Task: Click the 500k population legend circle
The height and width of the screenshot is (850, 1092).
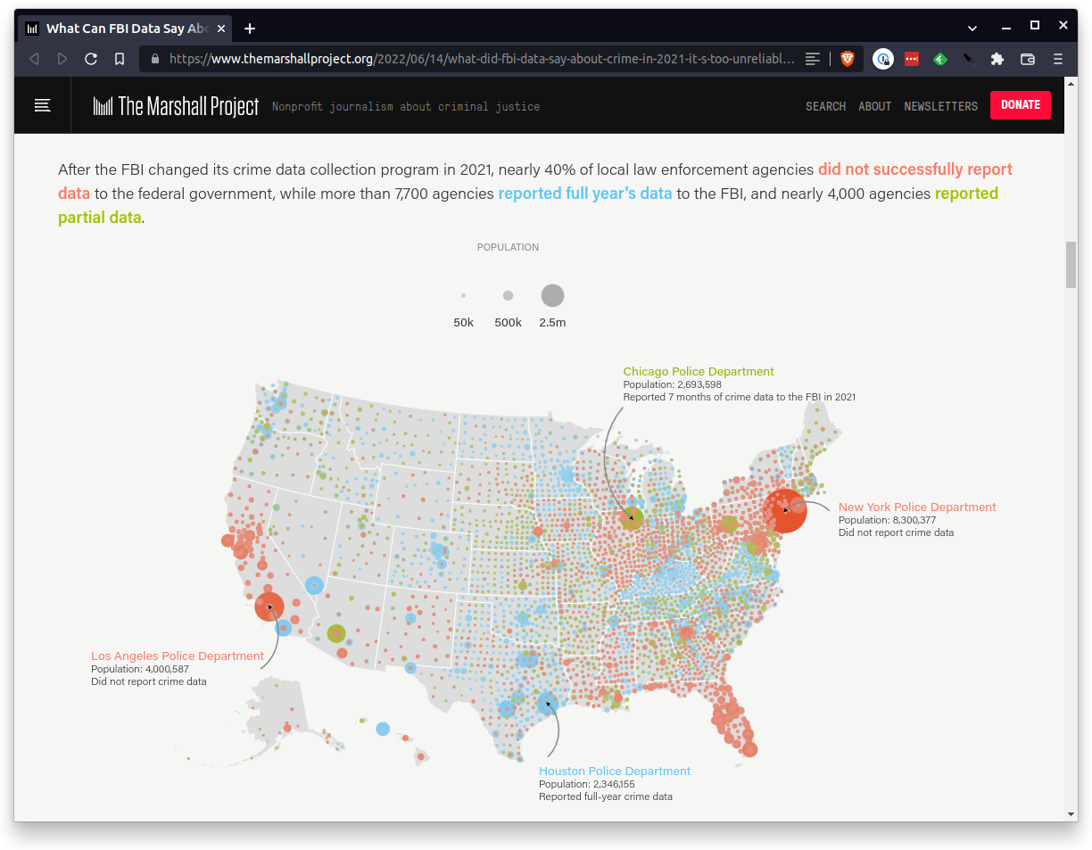Action: [x=508, y=295]
